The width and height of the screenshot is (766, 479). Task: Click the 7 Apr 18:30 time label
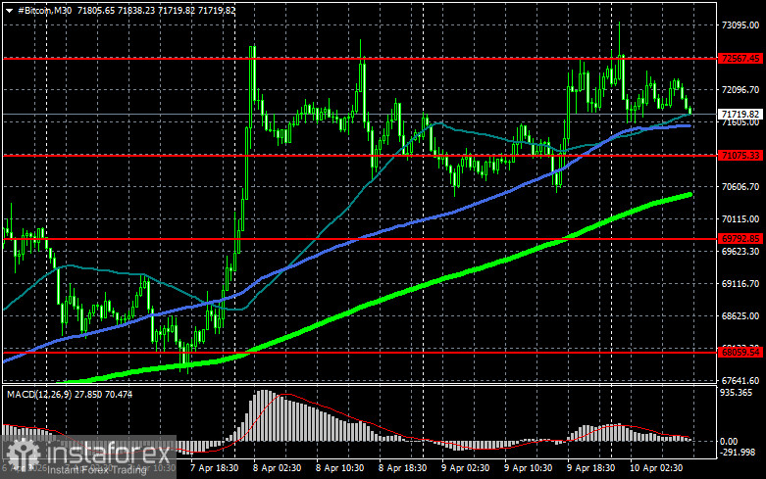214,468
